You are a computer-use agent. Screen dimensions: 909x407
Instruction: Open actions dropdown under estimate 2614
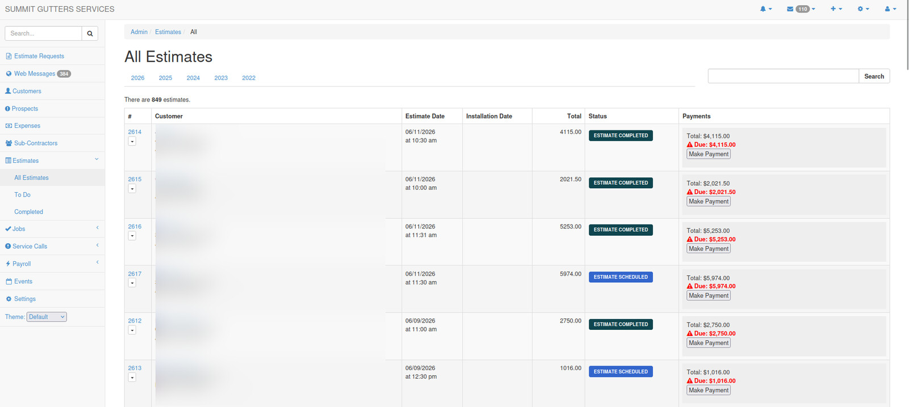click(132, 142)
